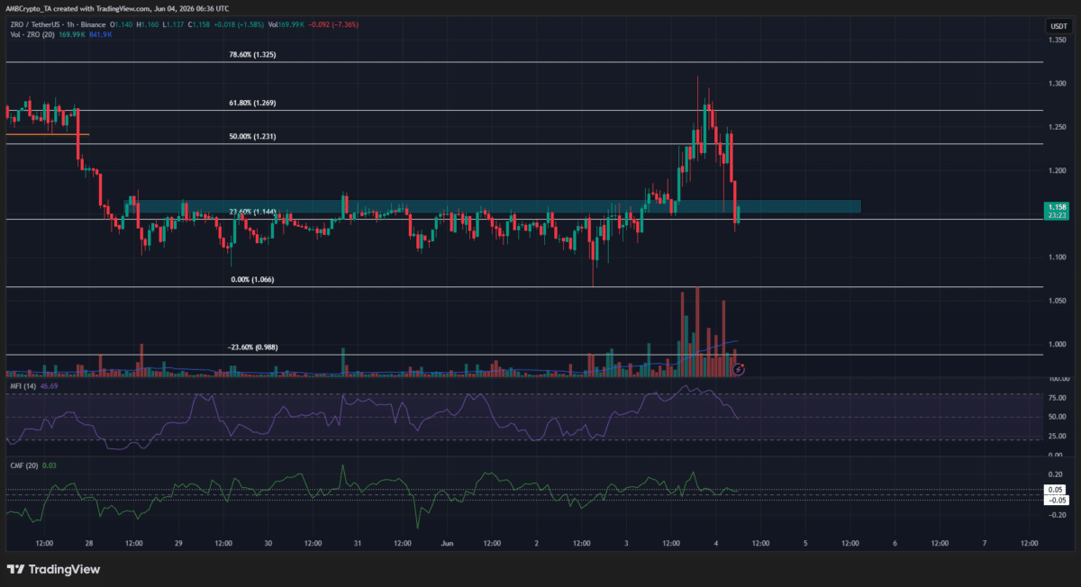Click date 31 on the time axis
This screenshot has width=1081, height=587.
[357, 544]
